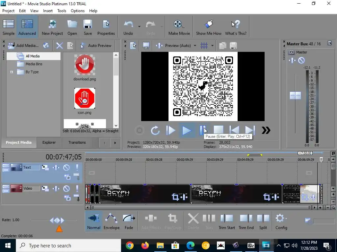Switch to Explorer tab
The width and height of the screenshot is (337, 252).
[x=49, y=142]
